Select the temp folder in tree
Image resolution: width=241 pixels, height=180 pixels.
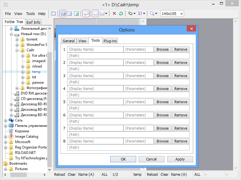[x=36, y=72]
